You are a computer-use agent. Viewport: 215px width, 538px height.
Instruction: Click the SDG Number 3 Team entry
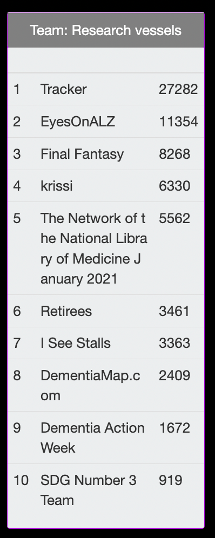[x=89, y=490]
